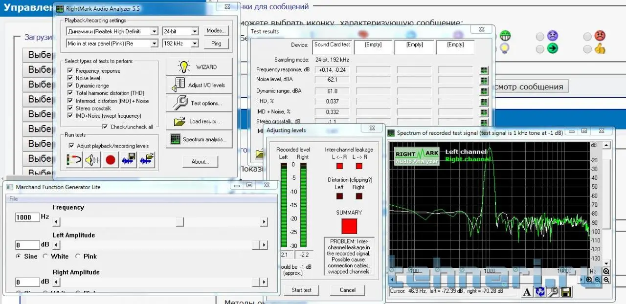Click the WIZARD light bulb button
Screen dimensions: 626x304
199,67
